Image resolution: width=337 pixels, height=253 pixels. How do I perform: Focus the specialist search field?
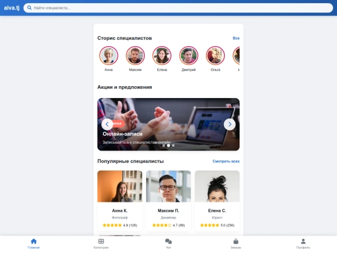click(x=178, y=8)
